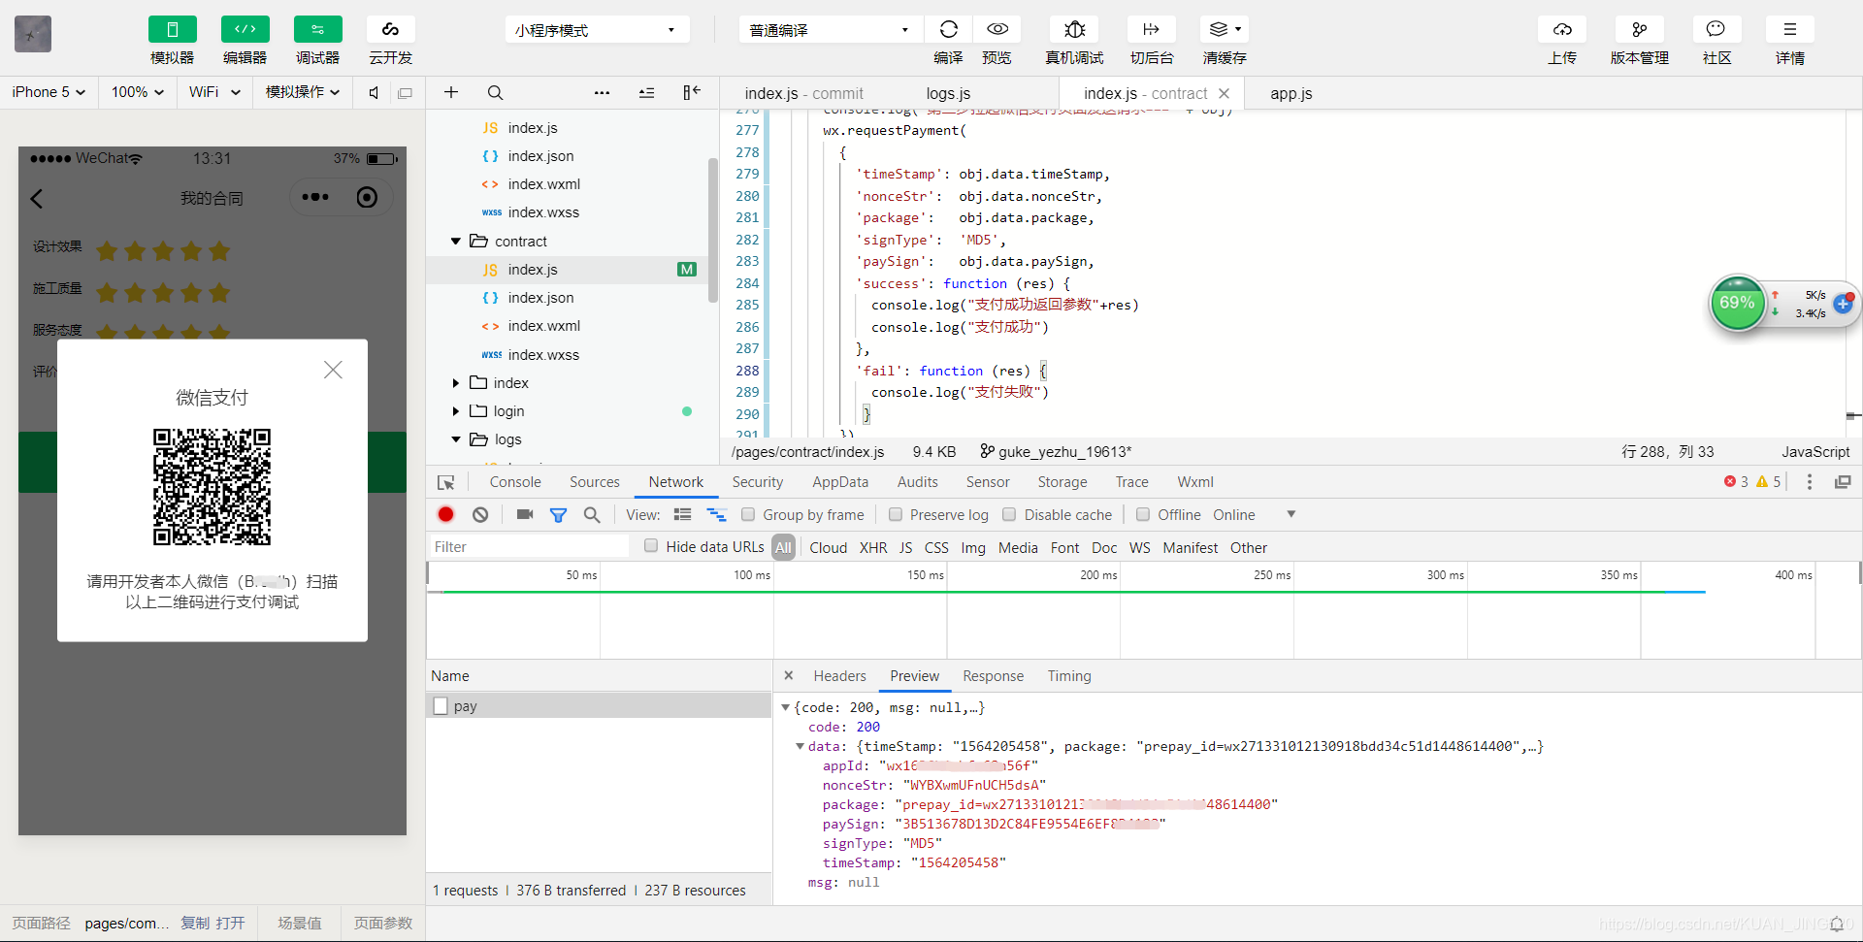Switch to the logs.js editor tab
1863x942 pixels.
click(x=948, y=93)
